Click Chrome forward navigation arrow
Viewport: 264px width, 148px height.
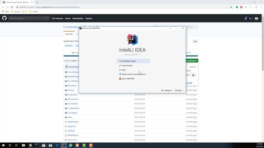pyautogui.click(x=7, y=7)
